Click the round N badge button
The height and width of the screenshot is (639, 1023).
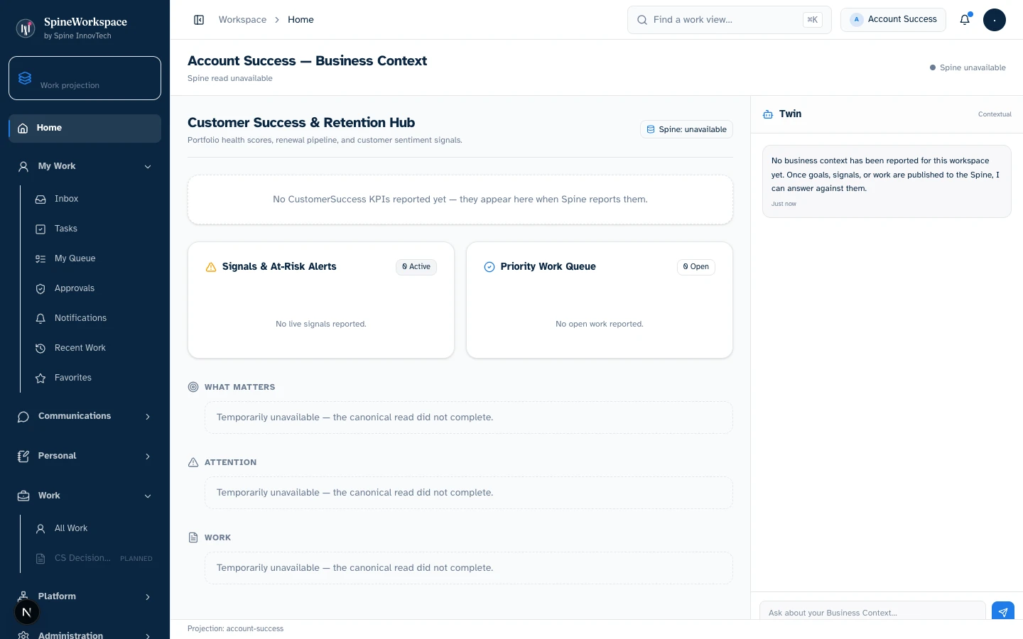click(26, 612)
